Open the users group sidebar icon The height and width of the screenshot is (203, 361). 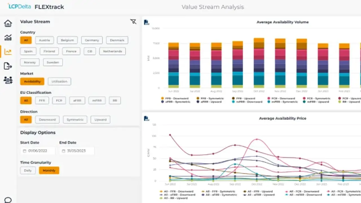[8, 80]
